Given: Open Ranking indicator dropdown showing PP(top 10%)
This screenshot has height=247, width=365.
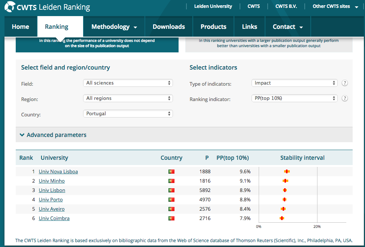Looking at the screenshot, I should pos(295,98).
